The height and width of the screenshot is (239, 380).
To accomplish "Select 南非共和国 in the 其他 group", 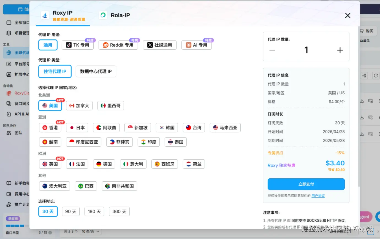I will (x=120, y=186).
